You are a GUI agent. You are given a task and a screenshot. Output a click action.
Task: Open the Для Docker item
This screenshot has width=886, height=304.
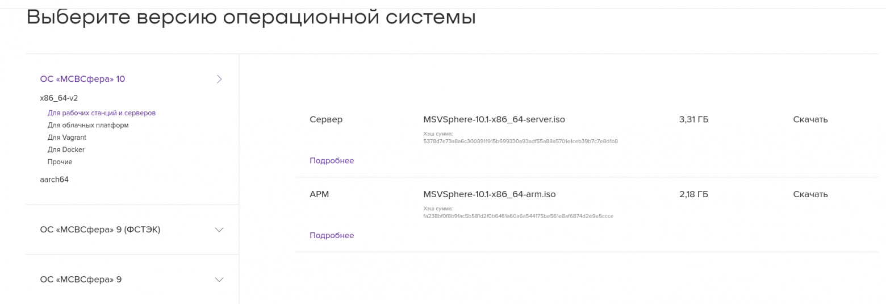[66, 149]
